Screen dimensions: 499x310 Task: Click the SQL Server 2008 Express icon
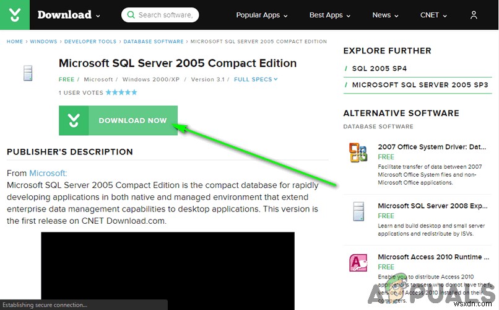click(358, 211)
